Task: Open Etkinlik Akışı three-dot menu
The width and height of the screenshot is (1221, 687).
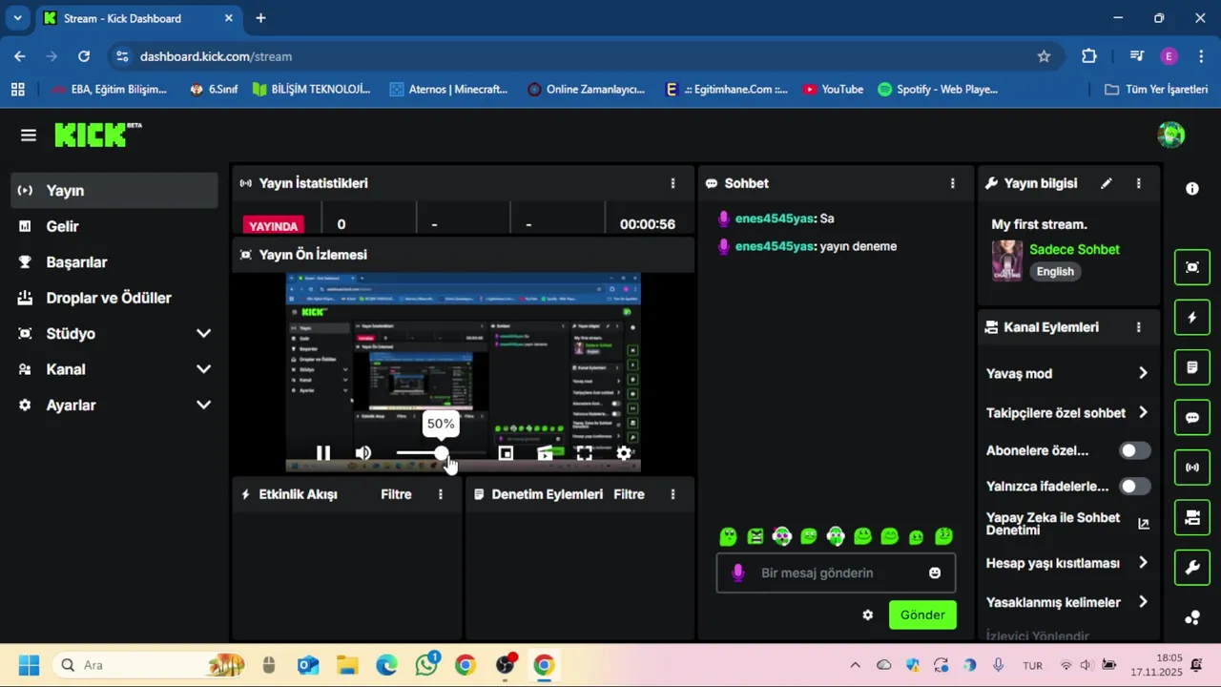Action: (x=440, y=494)
